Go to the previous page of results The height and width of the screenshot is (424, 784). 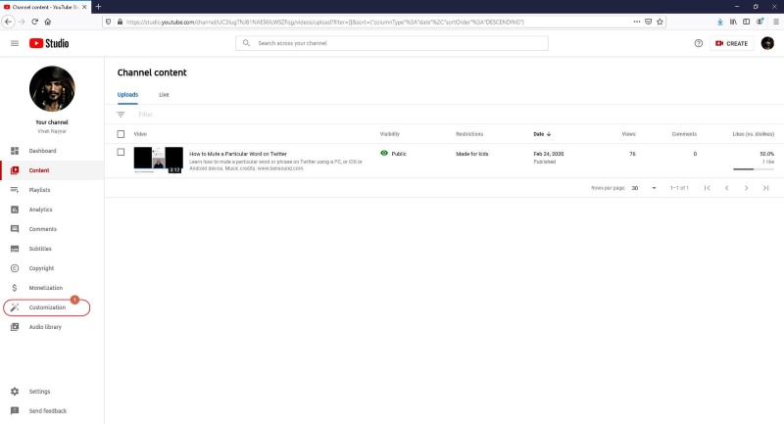click(726, 188)
